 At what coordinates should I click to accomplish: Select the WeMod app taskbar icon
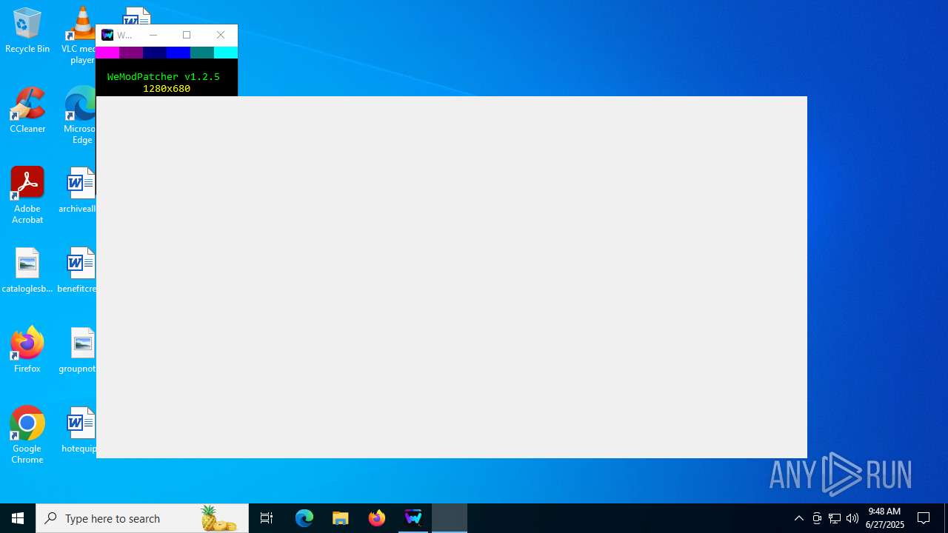[413, 518]
